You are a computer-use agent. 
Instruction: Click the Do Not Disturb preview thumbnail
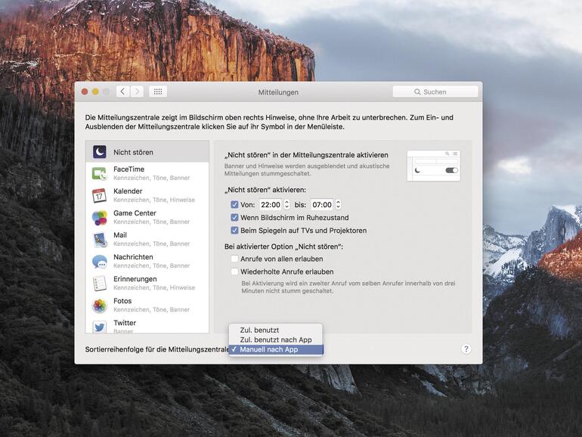click(434, 166)
